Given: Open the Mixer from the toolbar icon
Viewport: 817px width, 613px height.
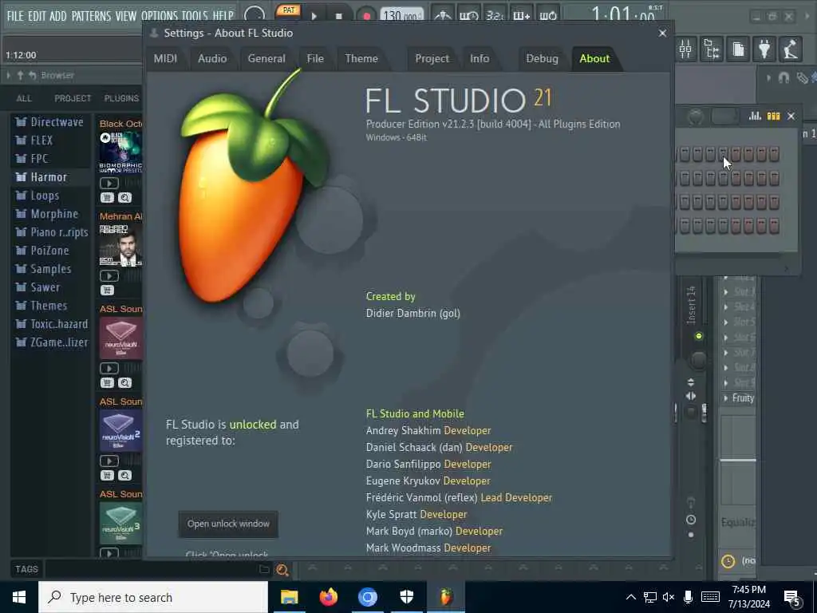Looking at the screenshot, I should click(685, 49).
